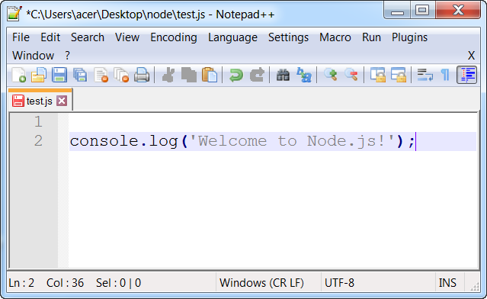Toggle synchronize horizontal scrolling icon
Image resolution: width=487 pixels, height=299 pixels.
tap(399, 75)
